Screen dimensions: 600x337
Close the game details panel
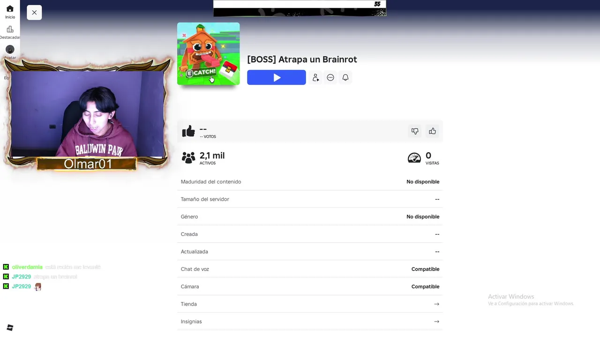click(x=34, y=13)
